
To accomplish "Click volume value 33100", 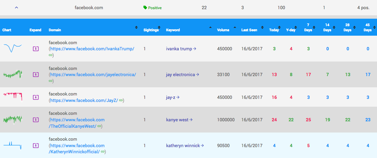I will coord(223,74).
